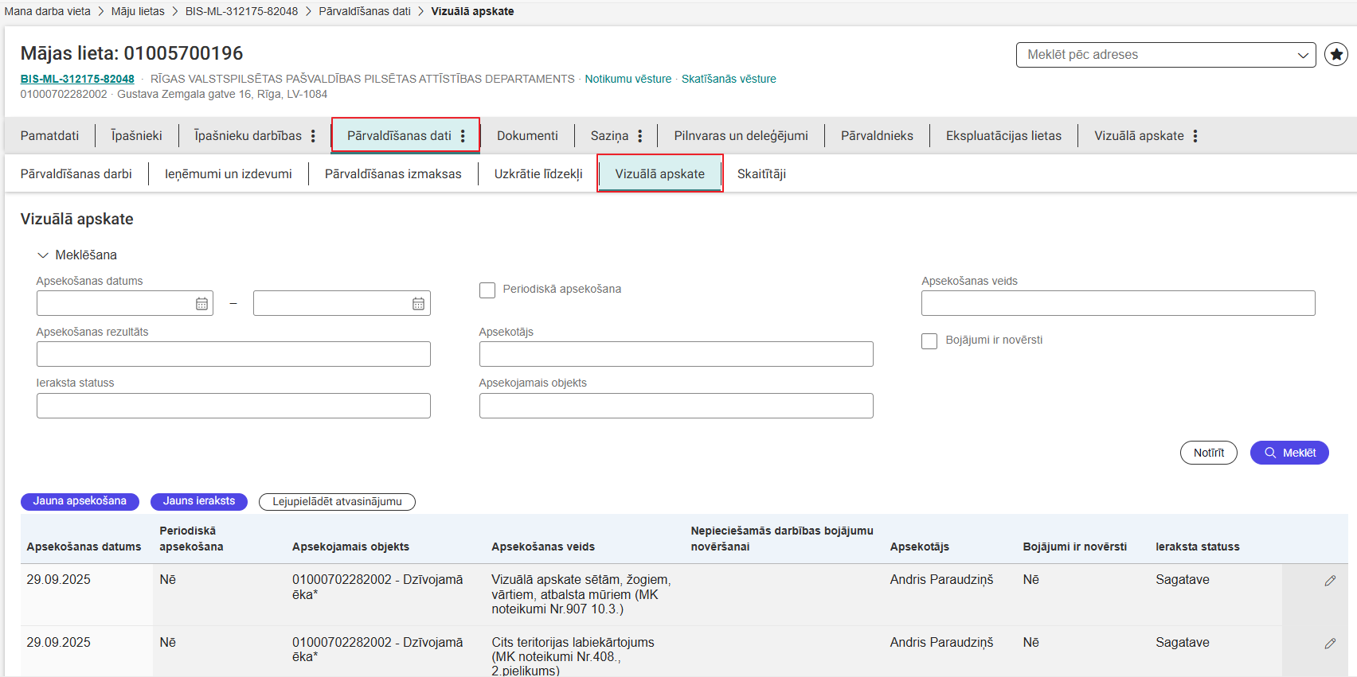Open Apsekošanas veids selection field

1117,303
